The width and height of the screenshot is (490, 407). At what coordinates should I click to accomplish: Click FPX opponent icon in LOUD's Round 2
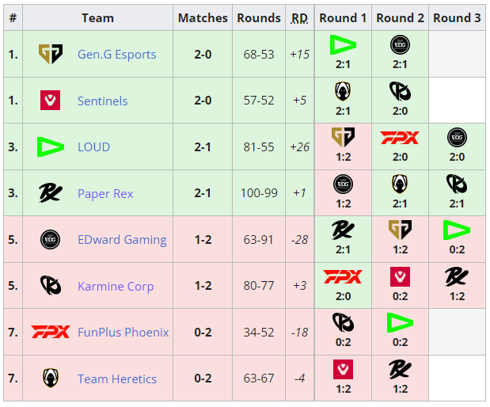click(x=401, y=138)
